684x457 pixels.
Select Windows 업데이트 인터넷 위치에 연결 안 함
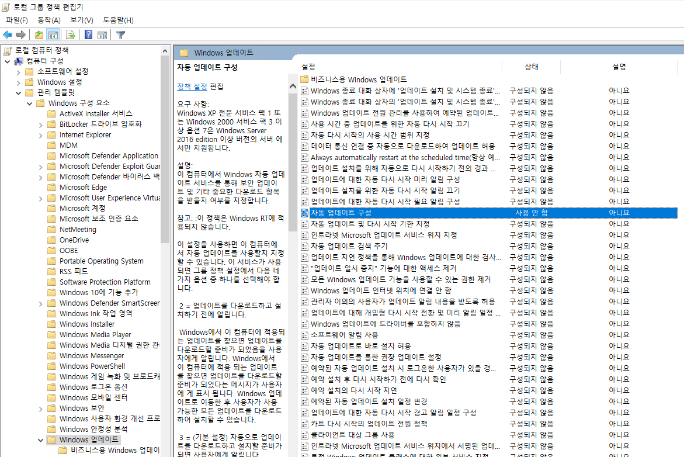tap(381, 290)
